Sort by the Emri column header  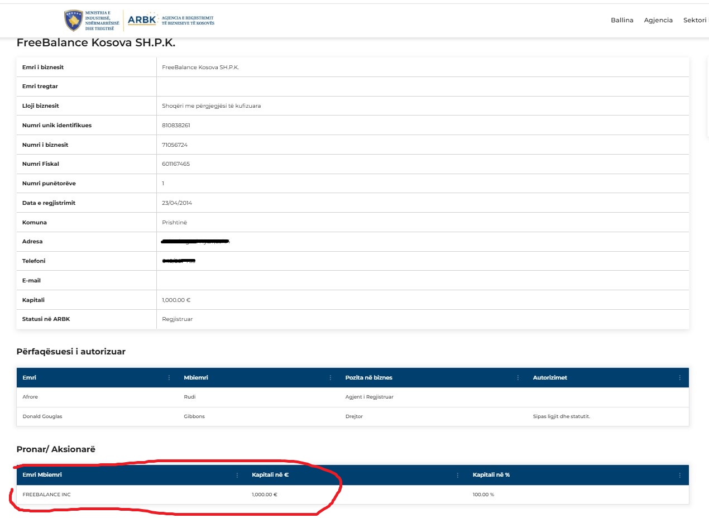(x=30, y=378)
